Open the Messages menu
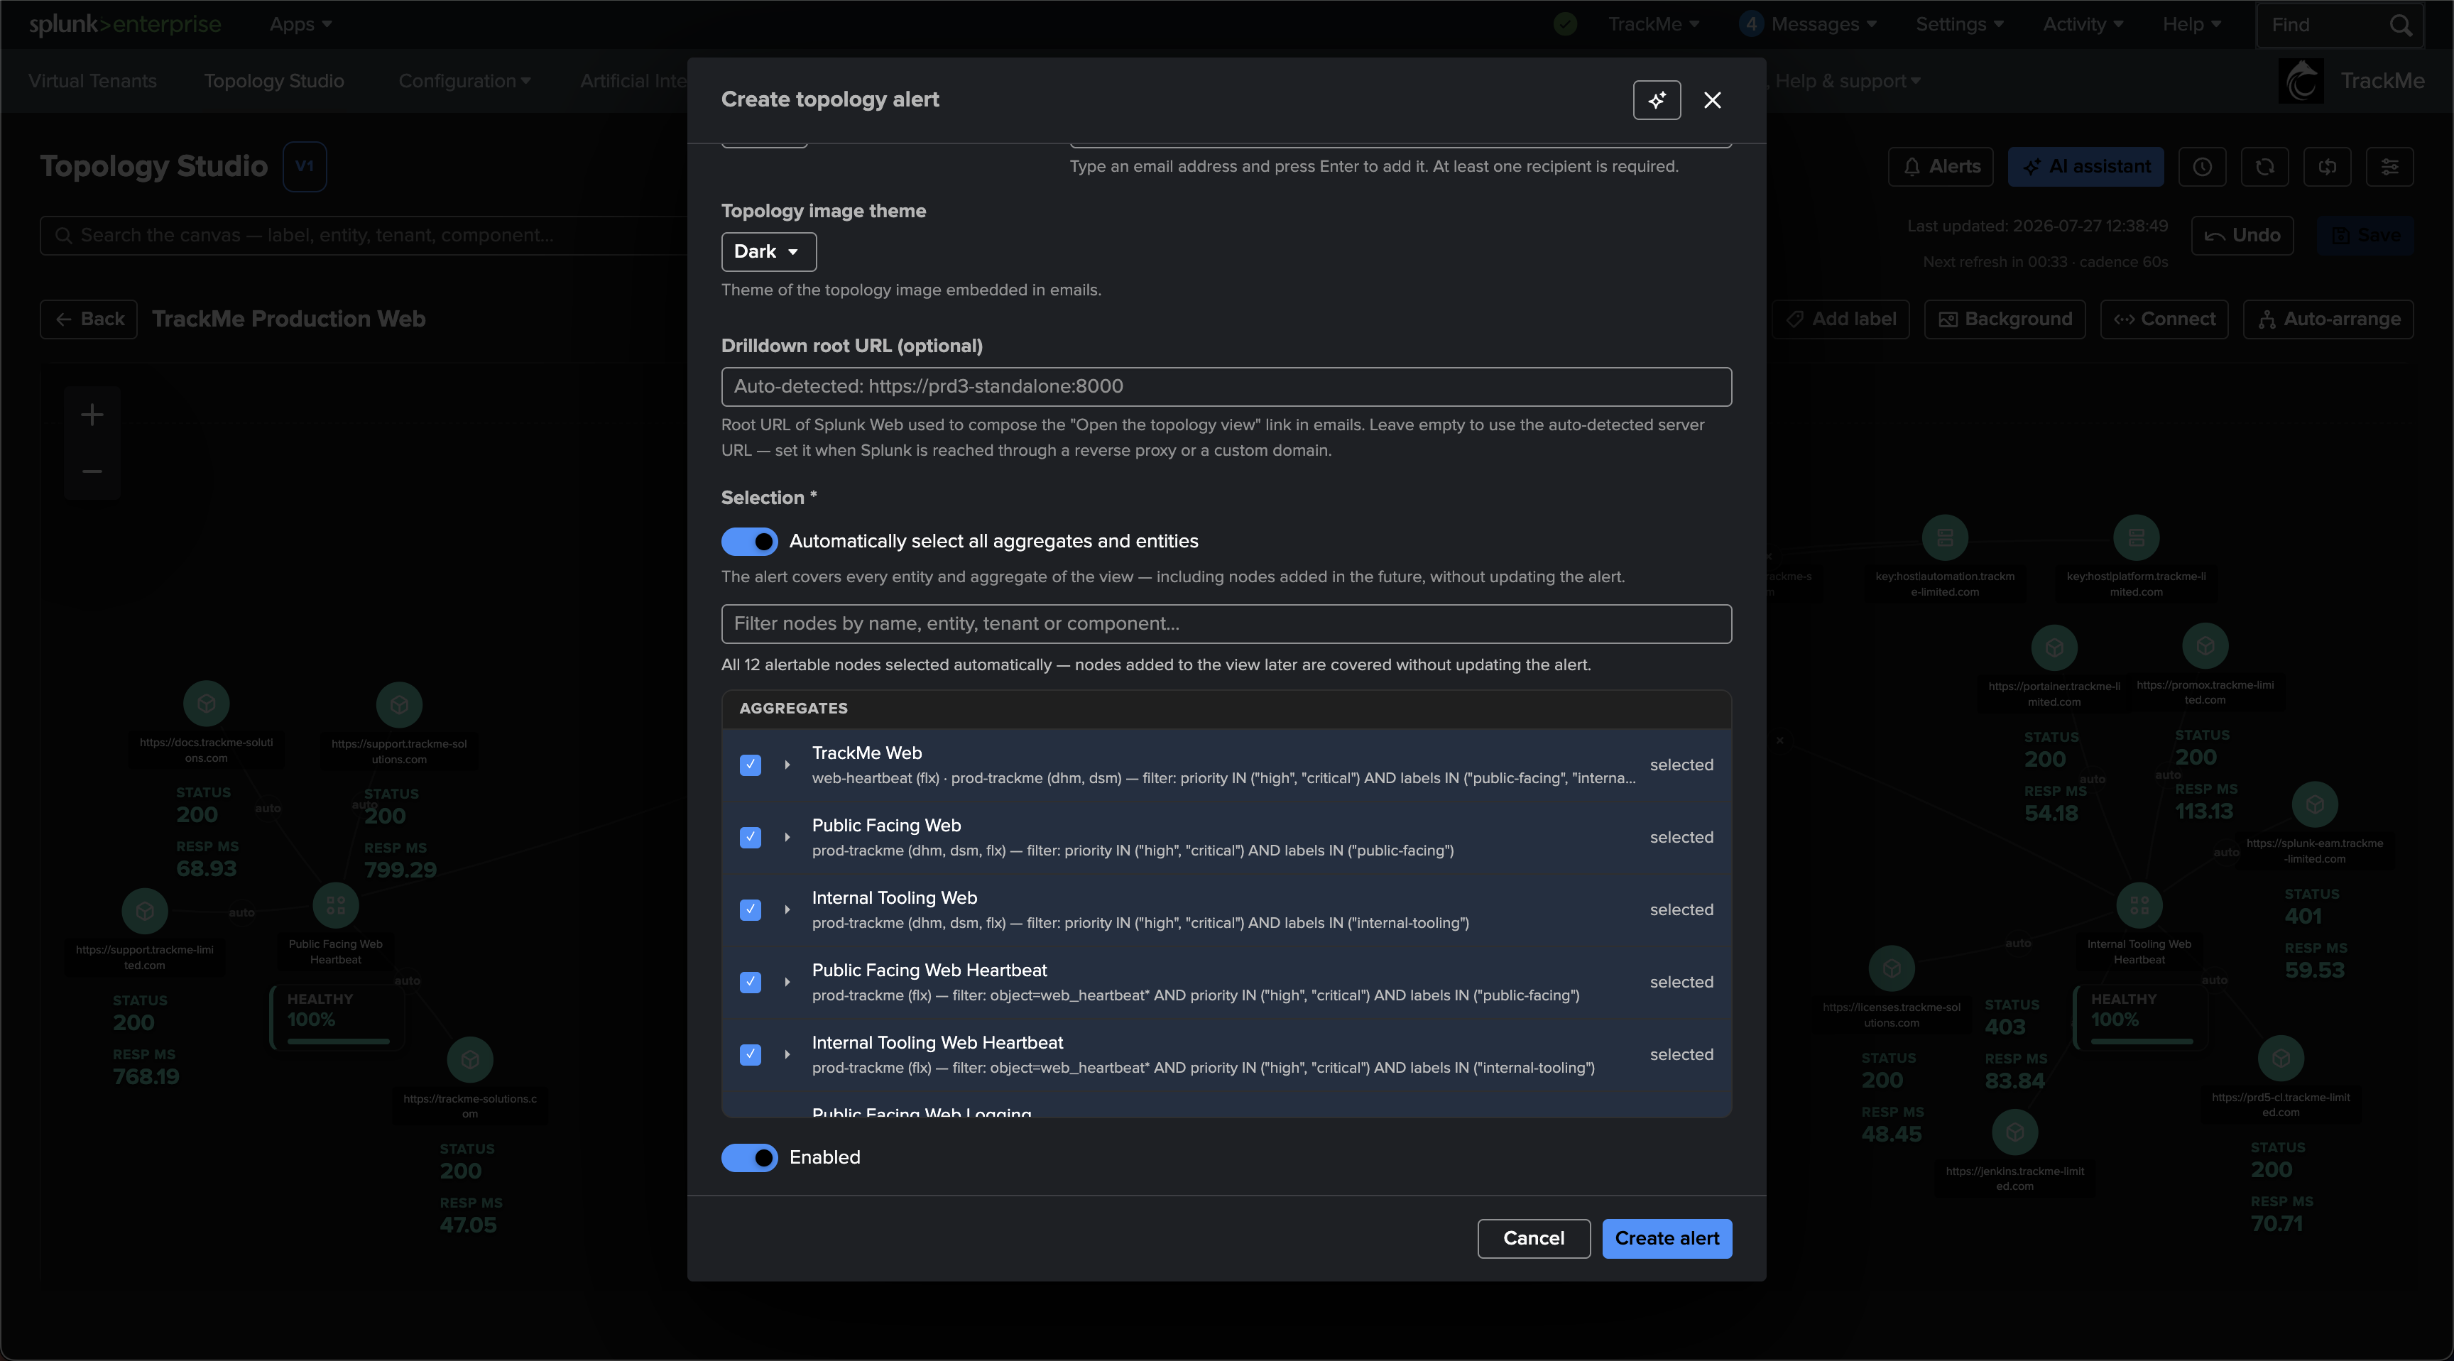 [1808, 25]
